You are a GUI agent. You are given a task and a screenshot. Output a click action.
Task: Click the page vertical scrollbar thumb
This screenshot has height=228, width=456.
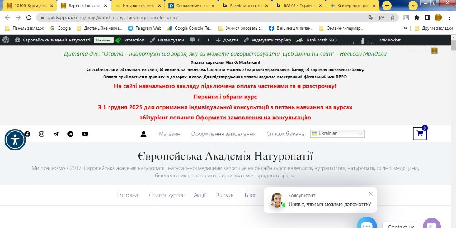click(453, 46)
